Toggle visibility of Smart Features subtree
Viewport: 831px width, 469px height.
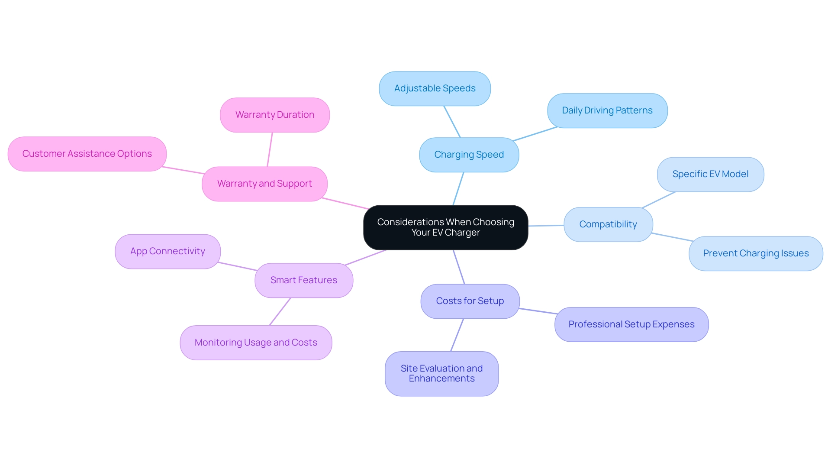click(x=303, y=280)
